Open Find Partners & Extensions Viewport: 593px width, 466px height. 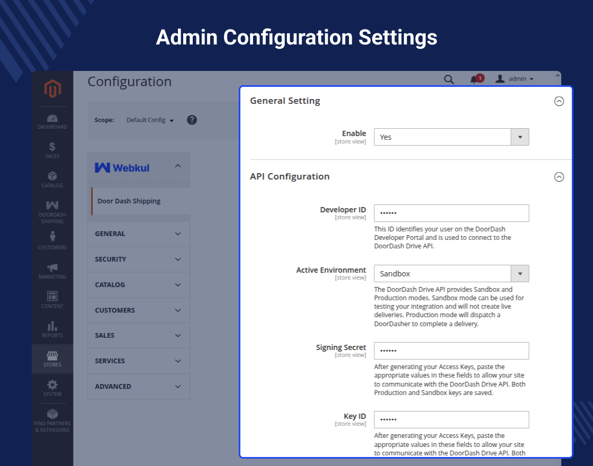(52, 420)
